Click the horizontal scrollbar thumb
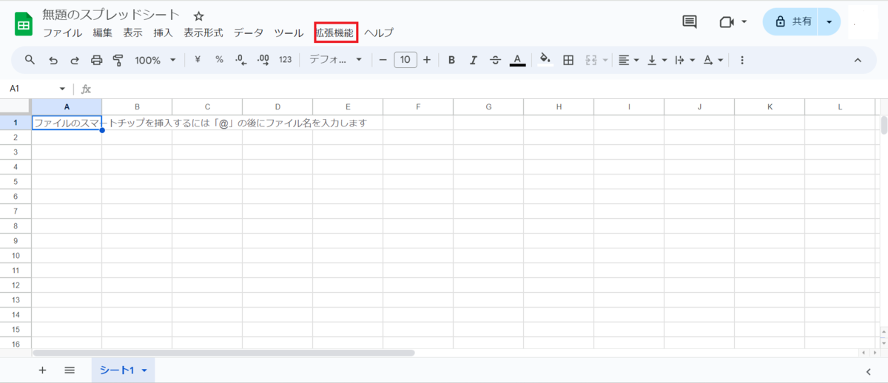The width and height of the screenshot is (888, 383). [223, 353]
